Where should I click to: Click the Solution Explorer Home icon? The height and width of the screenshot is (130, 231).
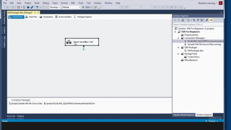click(x=183, y=20)
